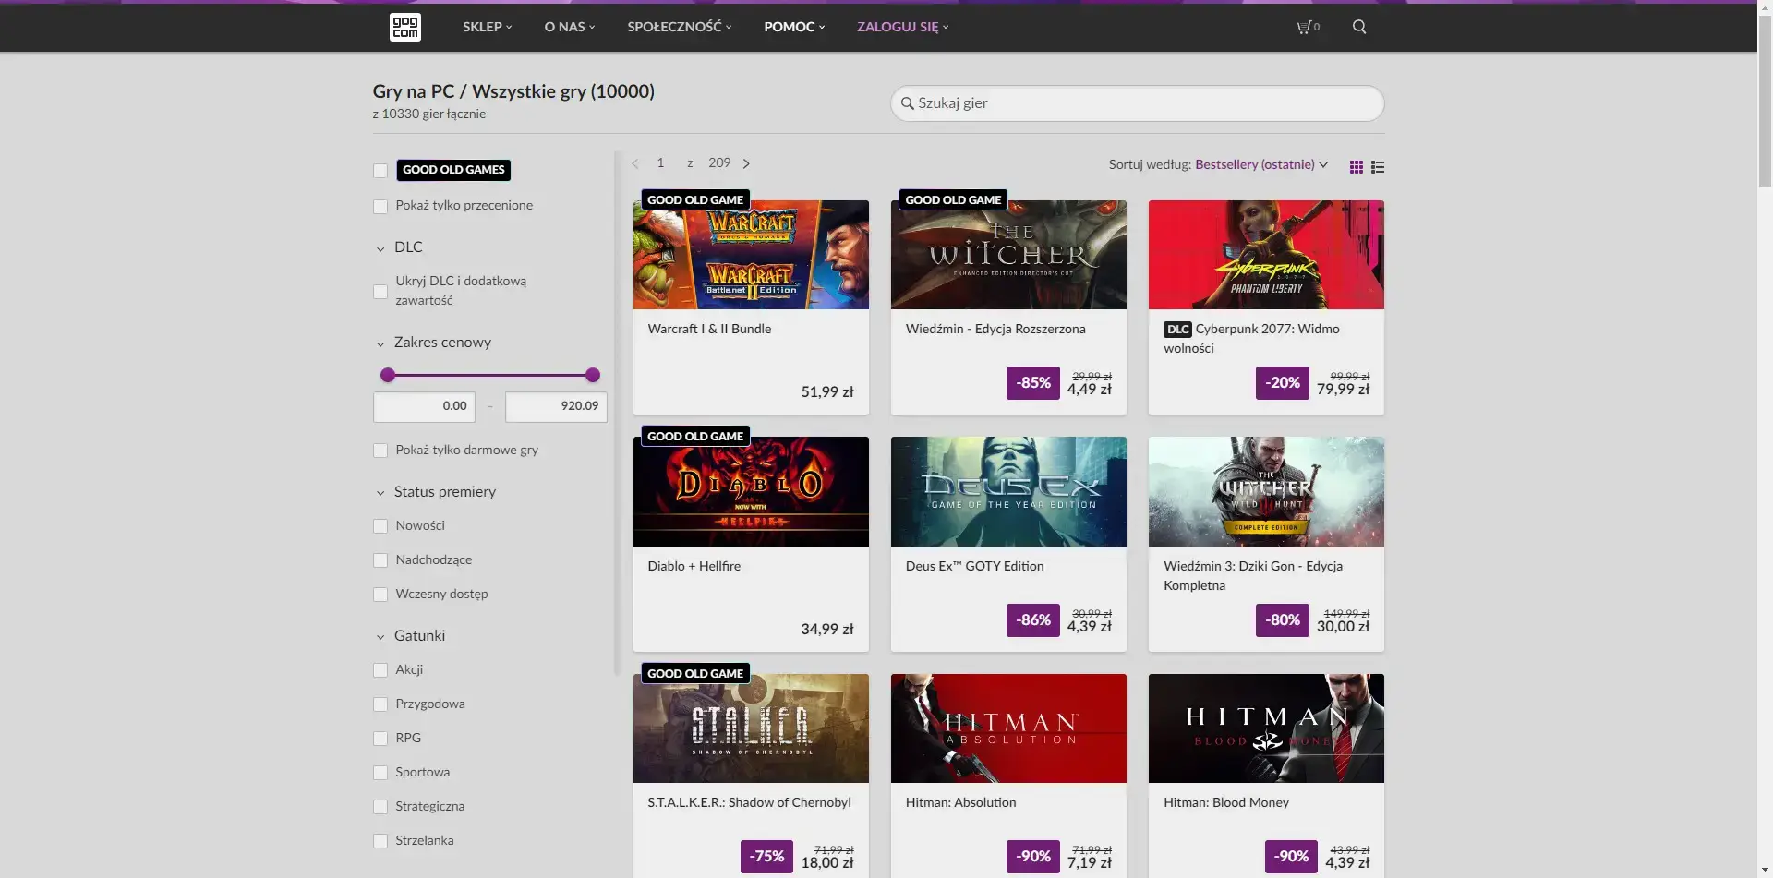Viewport: 1773px width, 878px height.
Task: Collapse the Gatunki section
Action: pos(410,636)
